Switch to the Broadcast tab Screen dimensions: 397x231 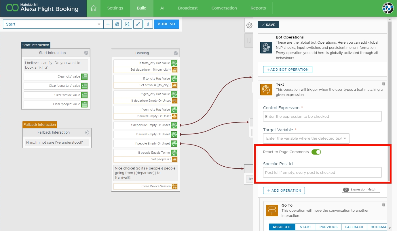pos(188,8)
